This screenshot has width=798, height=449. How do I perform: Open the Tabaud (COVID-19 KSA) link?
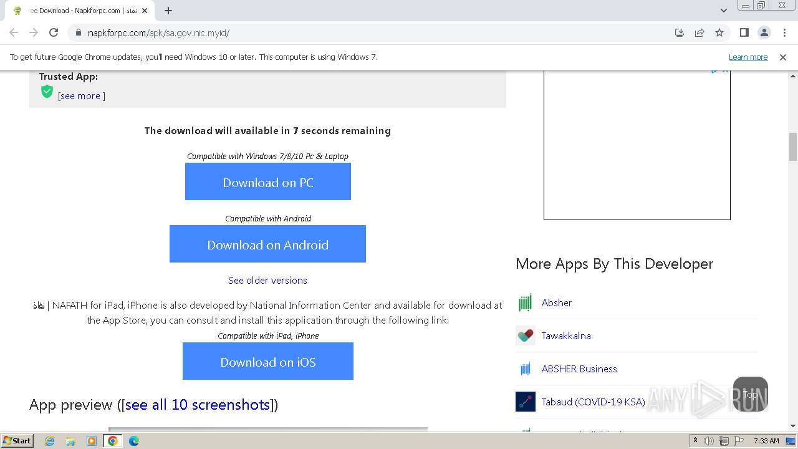click(593, 402)
